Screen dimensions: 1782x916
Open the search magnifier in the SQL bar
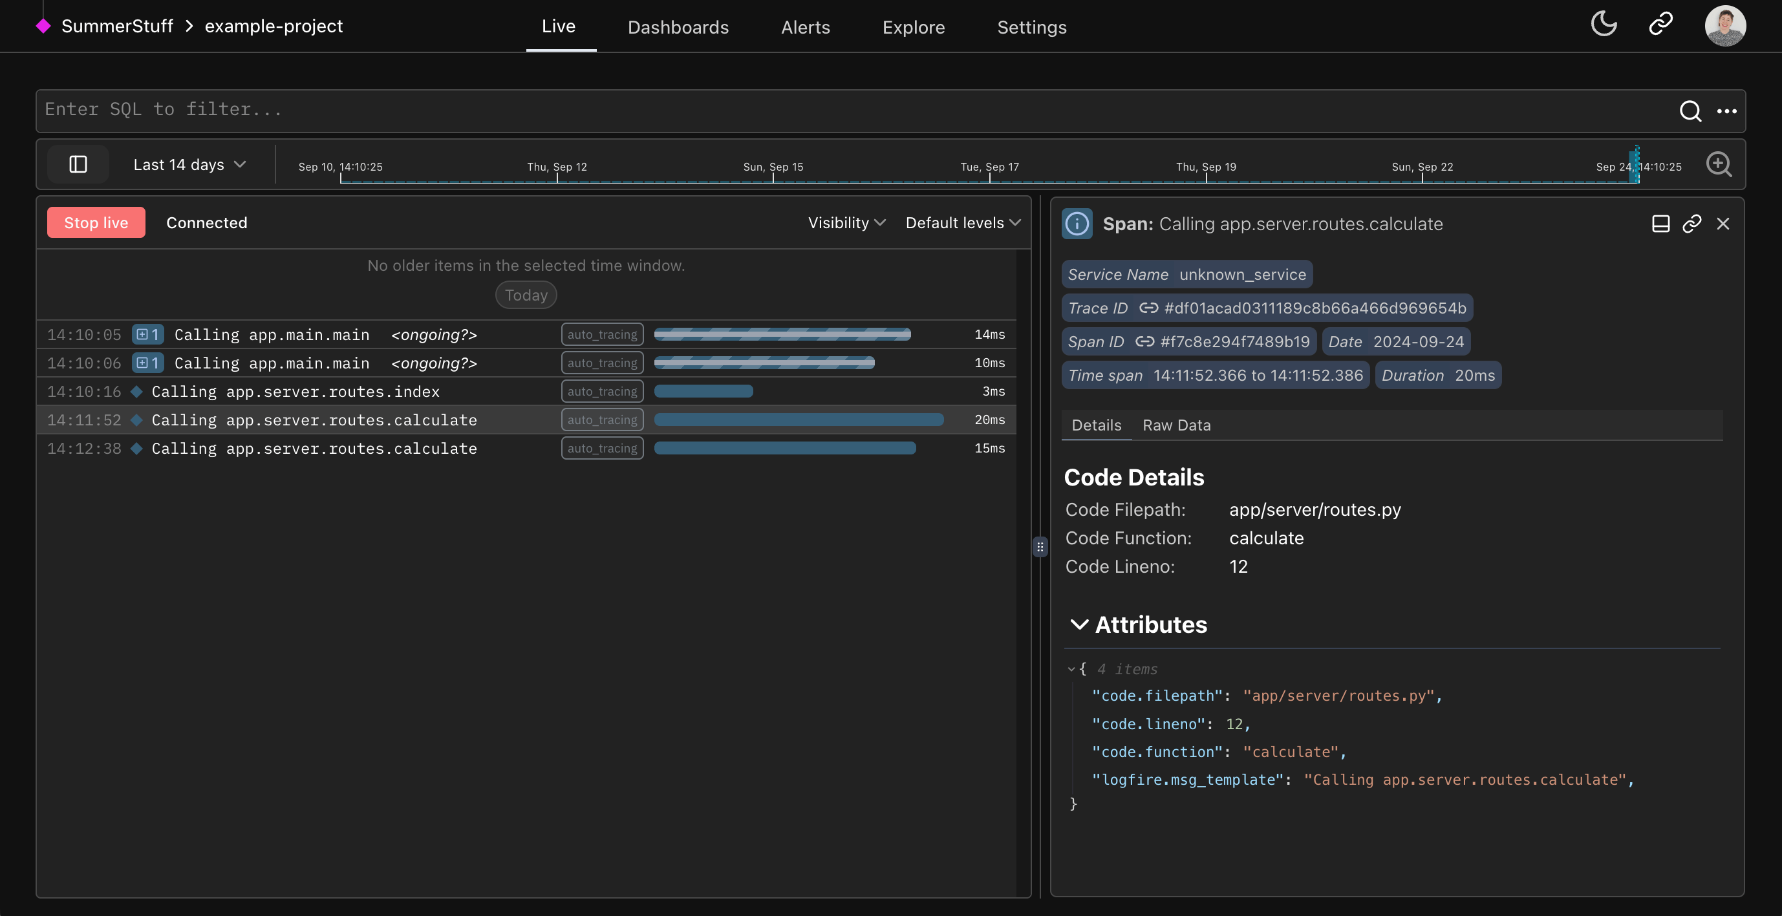pos(1690,111)
